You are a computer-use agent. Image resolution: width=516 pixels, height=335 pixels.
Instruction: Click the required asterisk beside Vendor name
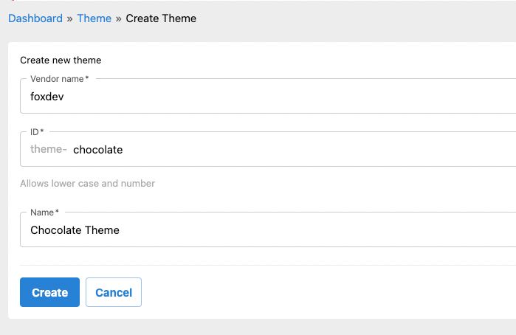point(87,78)
